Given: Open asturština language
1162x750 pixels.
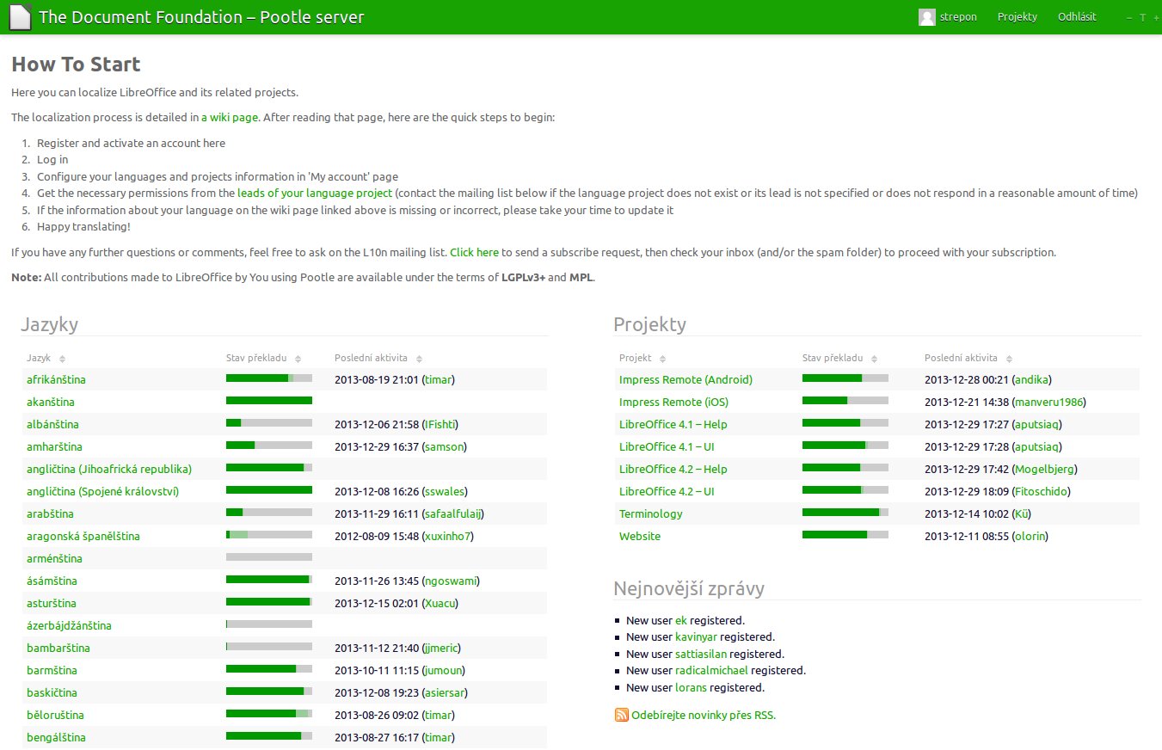Looking at the screenshot, I should 52,603.
